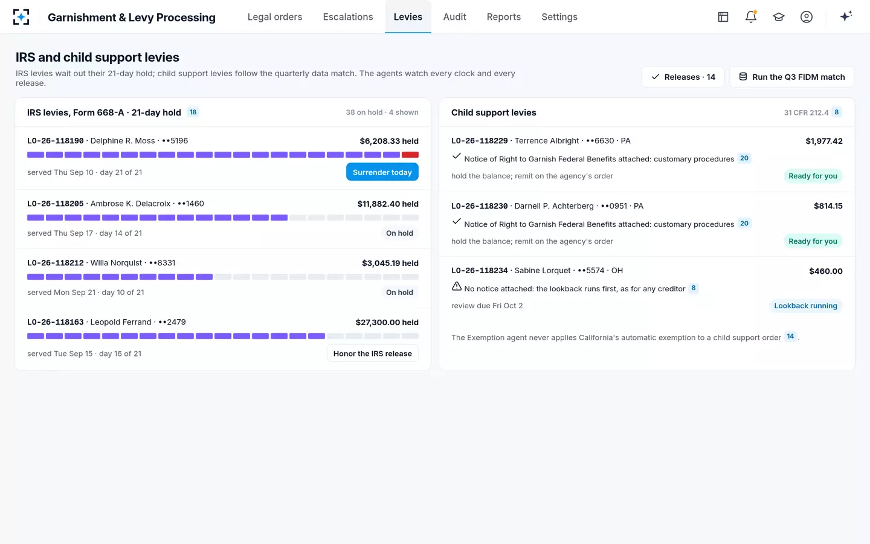Image resolution: width=870 pixels, height=544 pixels.
Task: Select the Levies tab
Action: [x=408, y=17]
